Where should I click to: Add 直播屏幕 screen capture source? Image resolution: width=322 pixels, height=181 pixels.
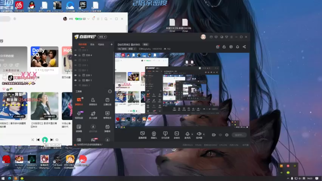click(142, 135)
